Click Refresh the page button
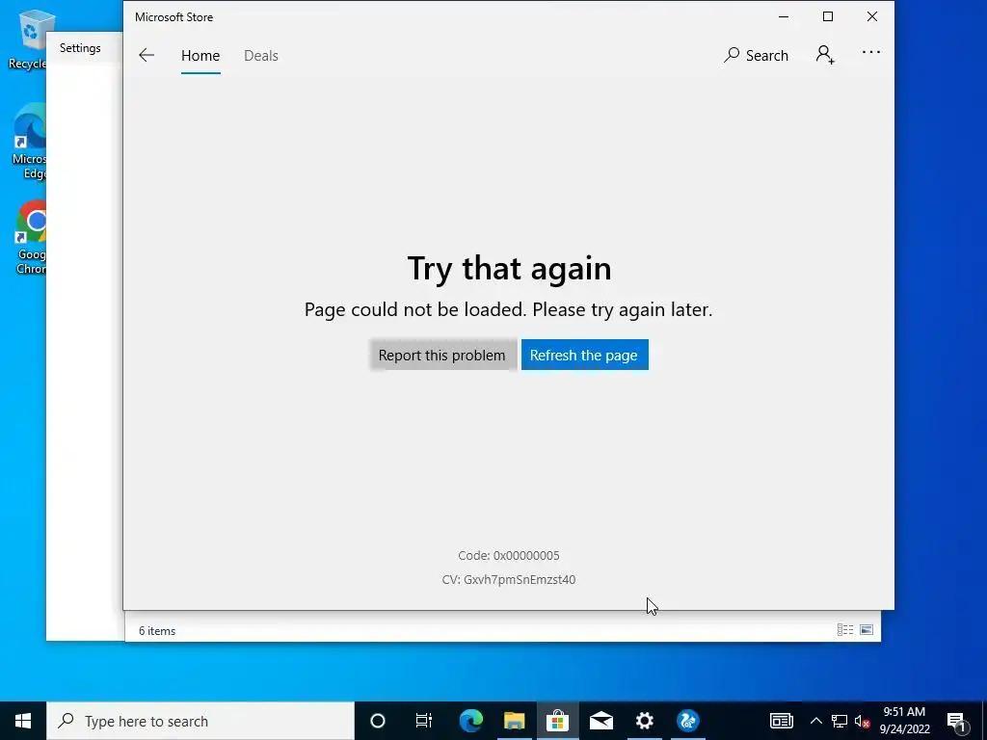987x740 pixels. tap(584, 355)
